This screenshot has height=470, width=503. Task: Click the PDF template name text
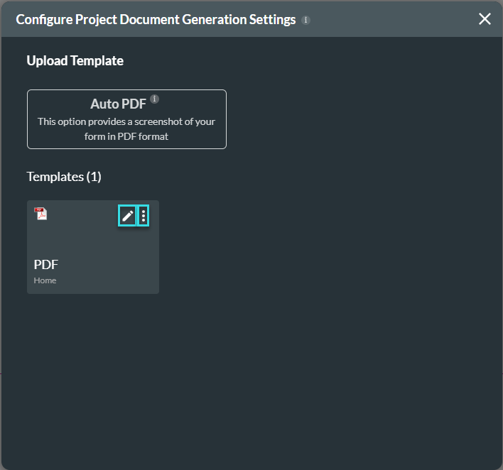coord(46,265)
